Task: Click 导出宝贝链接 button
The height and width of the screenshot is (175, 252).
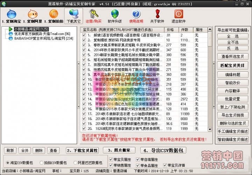Action: click(x=232, y=115)
